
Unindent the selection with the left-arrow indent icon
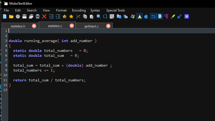[51, 16]
